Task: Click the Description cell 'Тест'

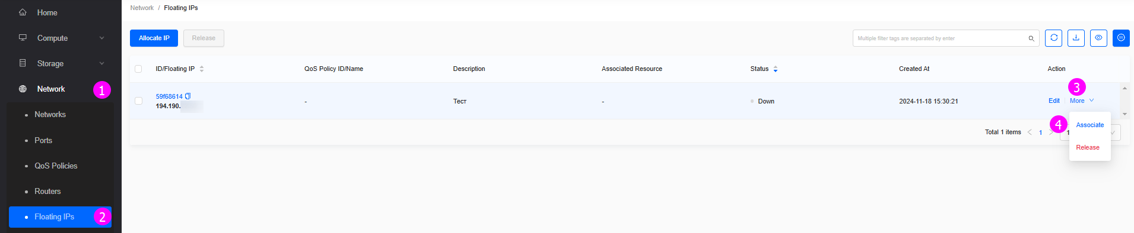Action: pos(460,101)
